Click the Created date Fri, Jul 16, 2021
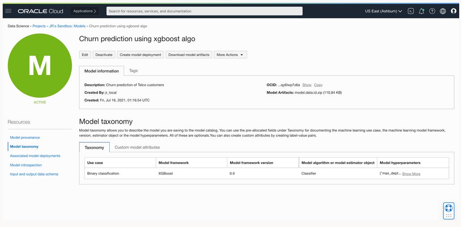The width and height of the screenshot is (461, 227). click(x=125, y=100)
